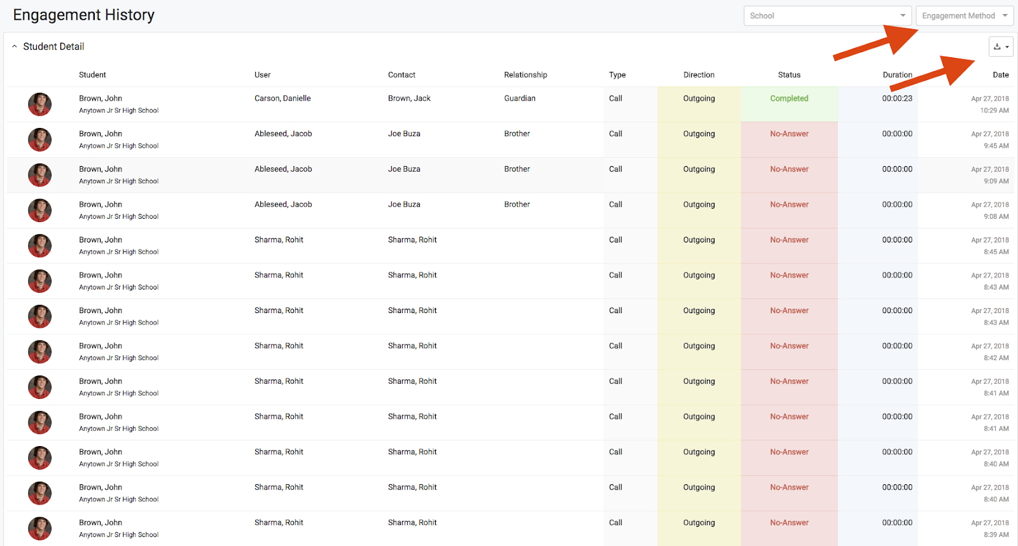Sort by the User column header
1018x546 pixels.
pos(262,74)
